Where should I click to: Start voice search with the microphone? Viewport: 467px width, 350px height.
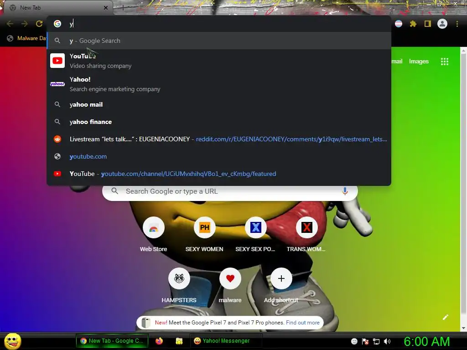345,191
